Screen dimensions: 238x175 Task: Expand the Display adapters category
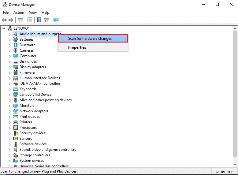[9, 67]
